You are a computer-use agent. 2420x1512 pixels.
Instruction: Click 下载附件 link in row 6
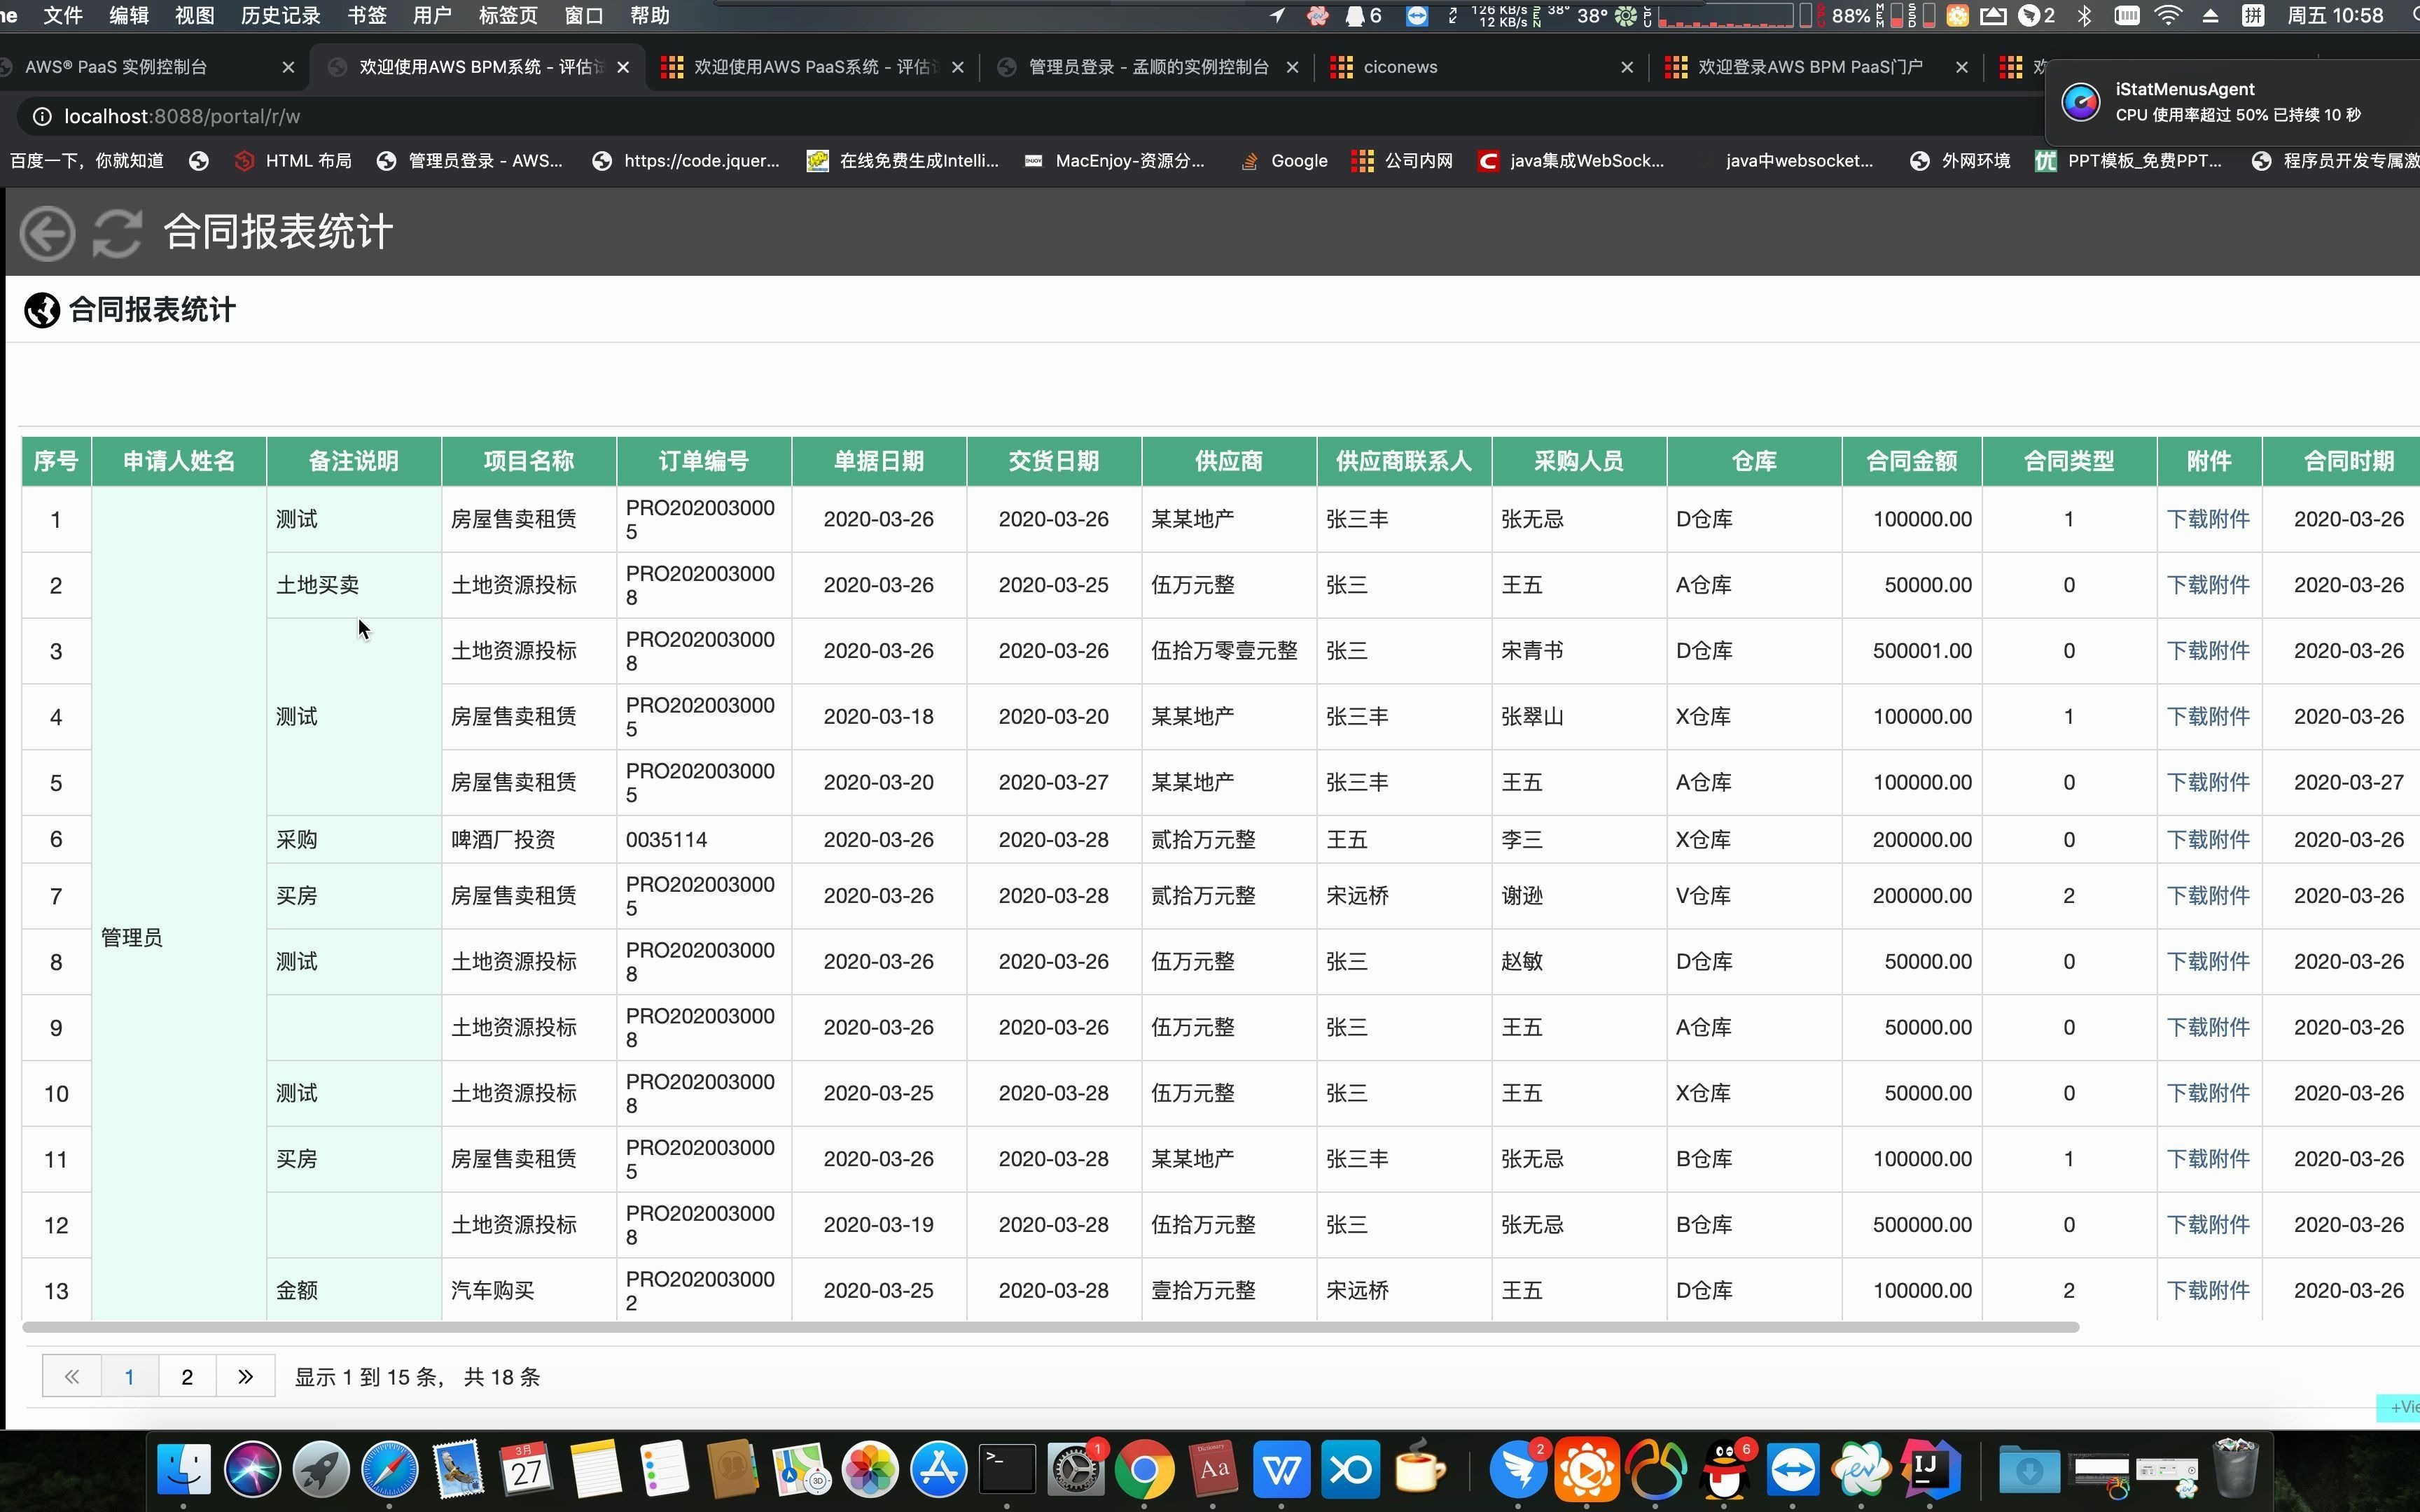tap(2208, 840)
